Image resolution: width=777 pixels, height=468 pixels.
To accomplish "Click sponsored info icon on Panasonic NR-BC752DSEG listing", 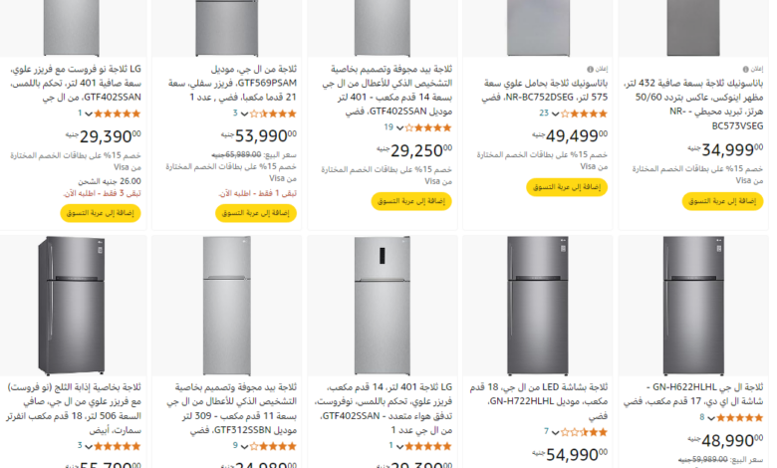I will coord(604,69).
